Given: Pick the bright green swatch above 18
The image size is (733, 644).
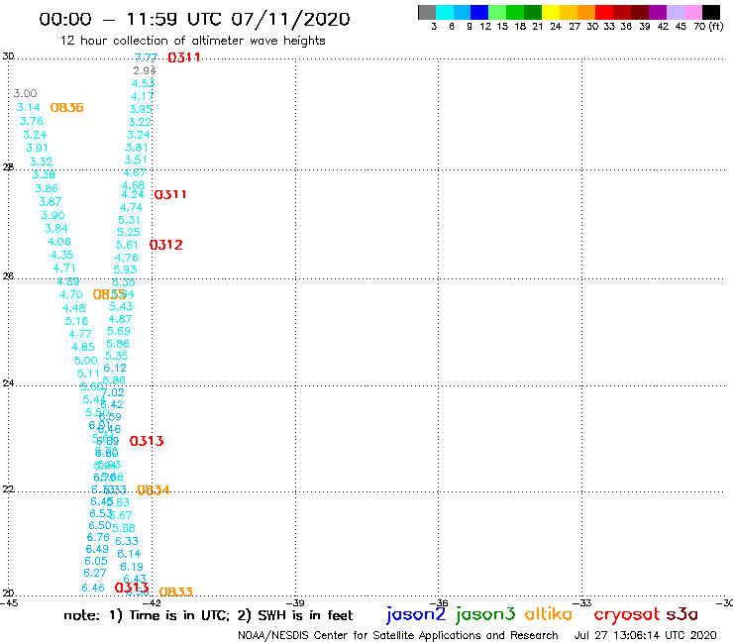Looking at the screenshot, I should pos(515,12).
